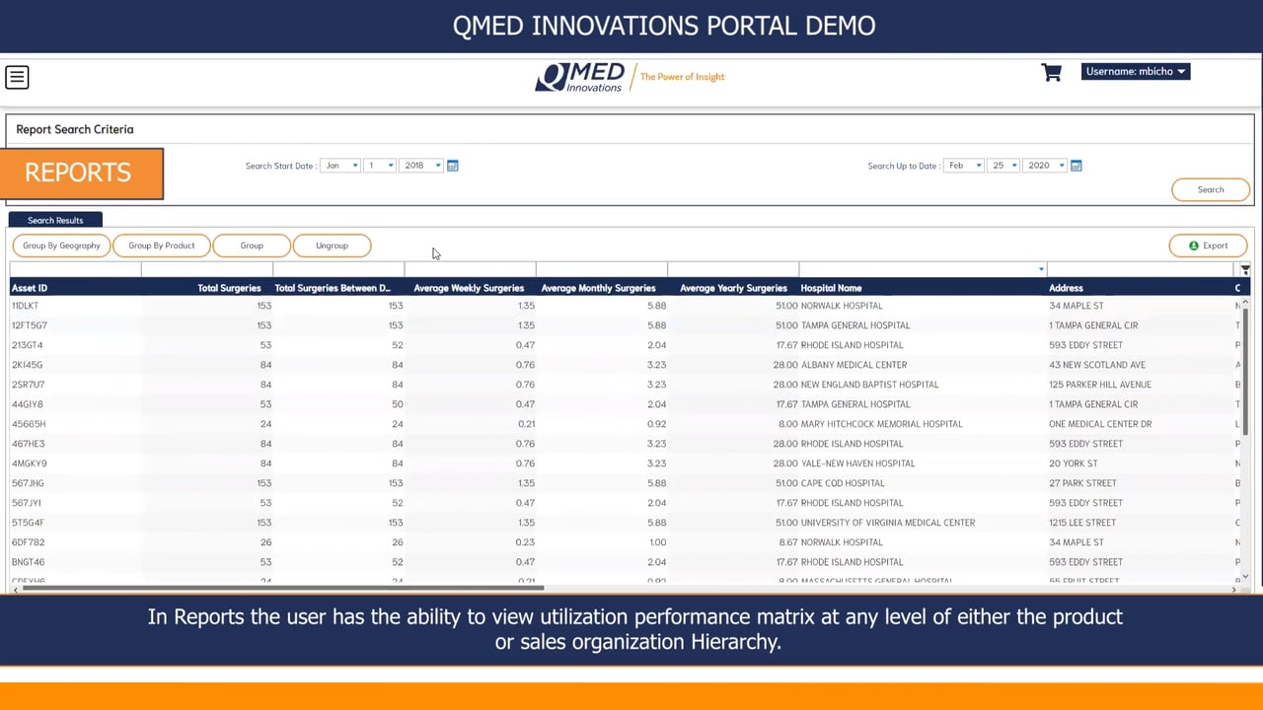Screen dimensions: 1263x710
Task: Click Group By Product button
Action: (162, 246)
